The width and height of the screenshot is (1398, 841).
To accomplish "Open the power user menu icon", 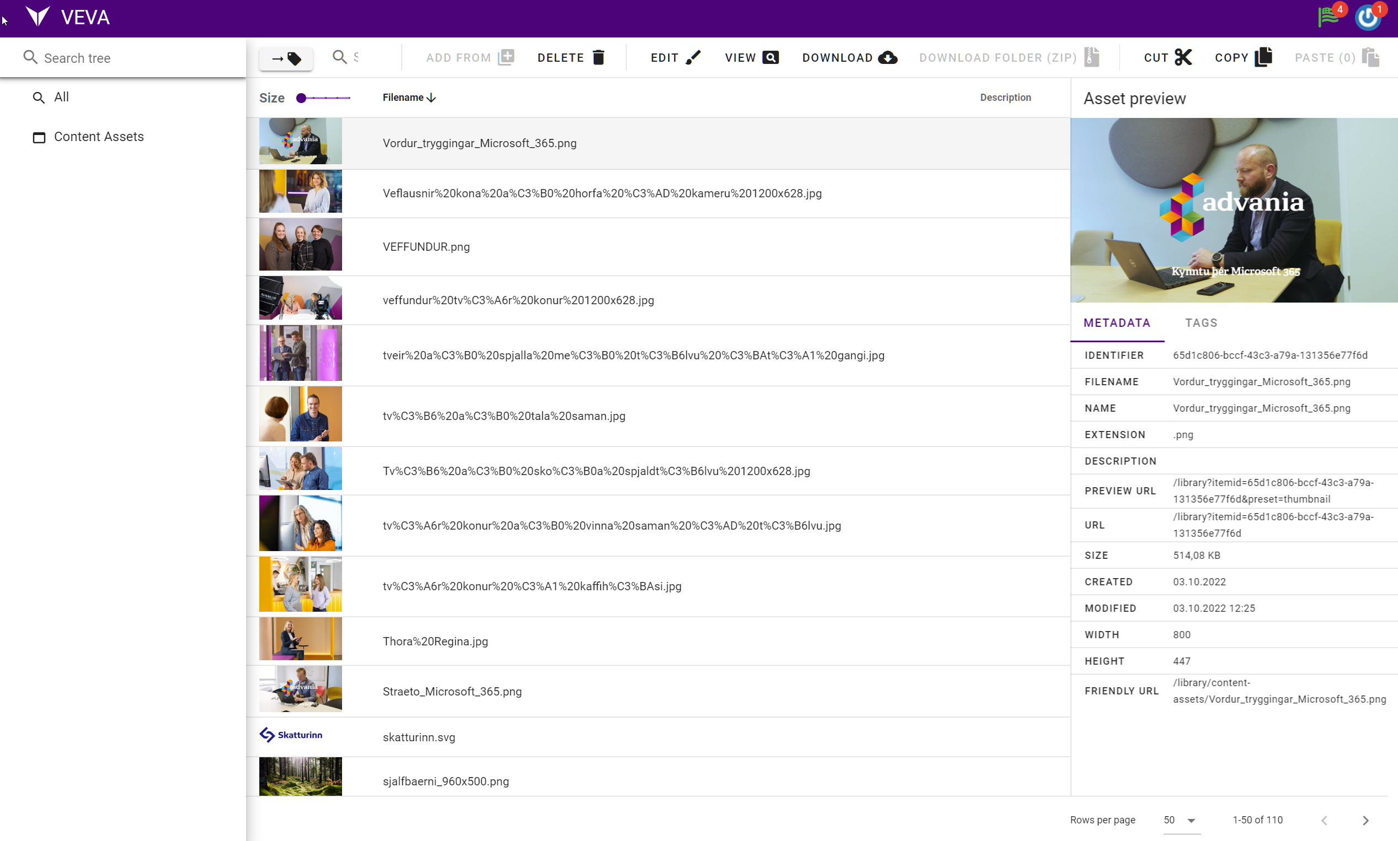I will [1367, 17].
